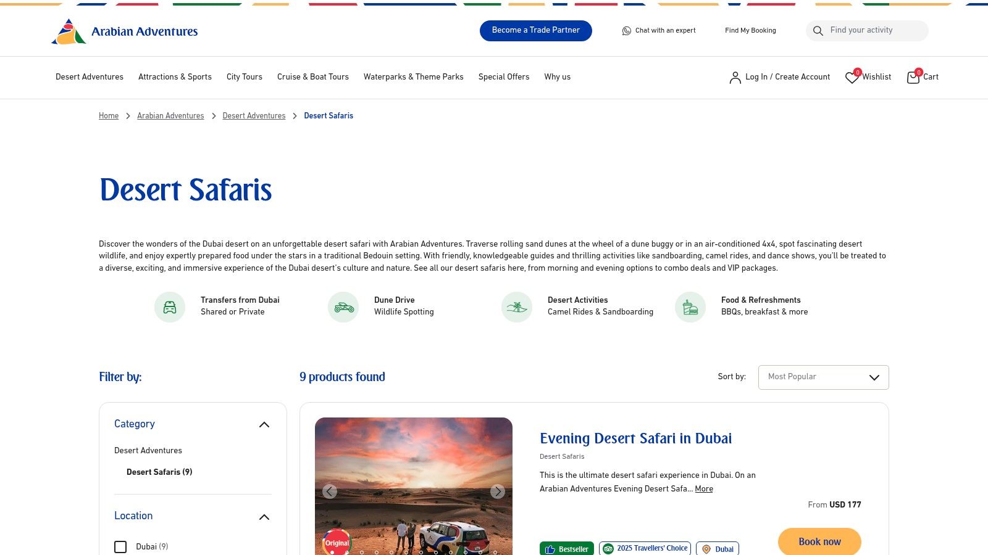The height and width of the screenshot is (555, 988).
Task: Click the Dune Drive buggy icon
Action: [x=343, y=306]
